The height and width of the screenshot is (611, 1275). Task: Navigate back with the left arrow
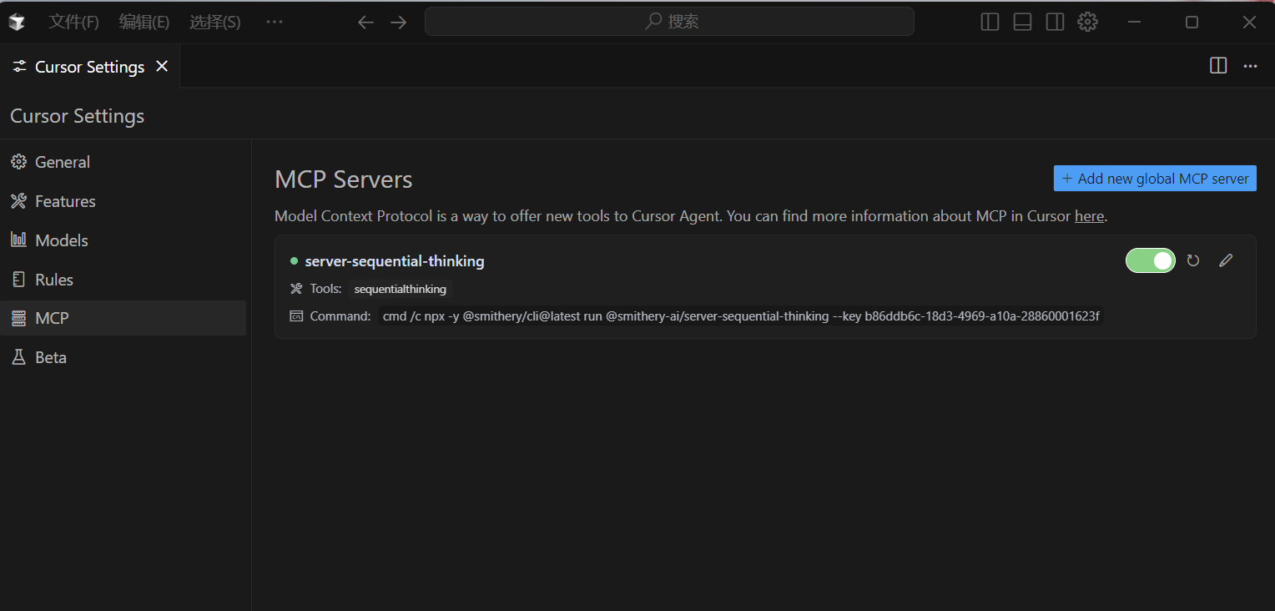365,22
